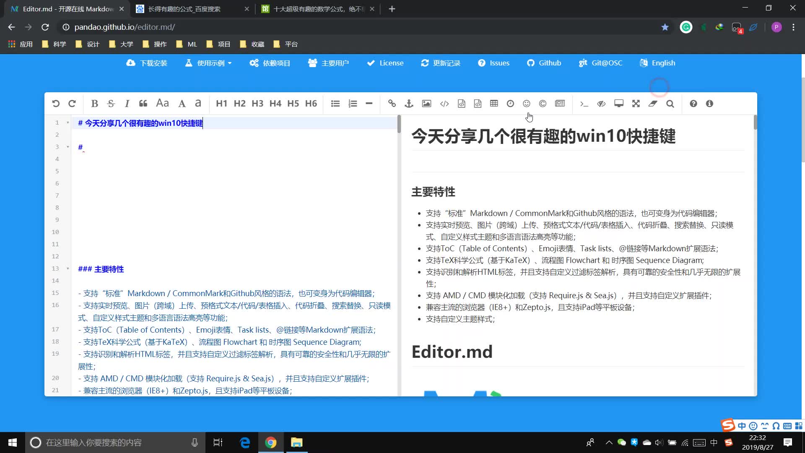This screenshot has width=805, height=453.
Task: Insert a preformatted text block
Action: [461, 104]
